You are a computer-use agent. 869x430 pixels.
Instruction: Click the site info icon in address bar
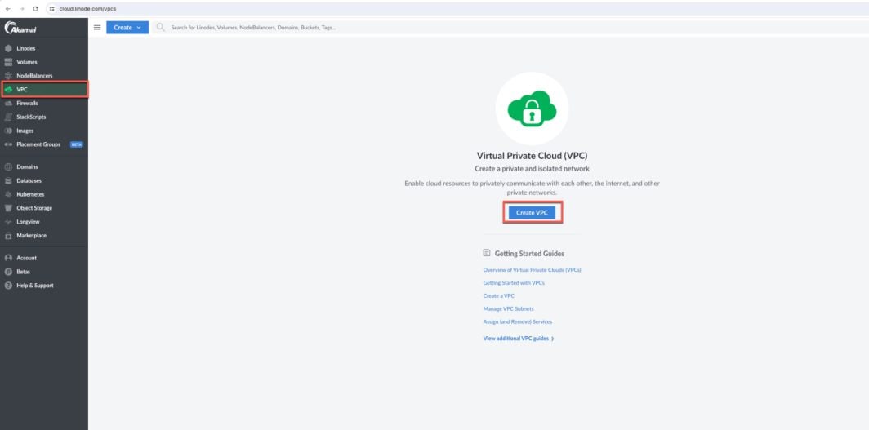tap(52, 9)
